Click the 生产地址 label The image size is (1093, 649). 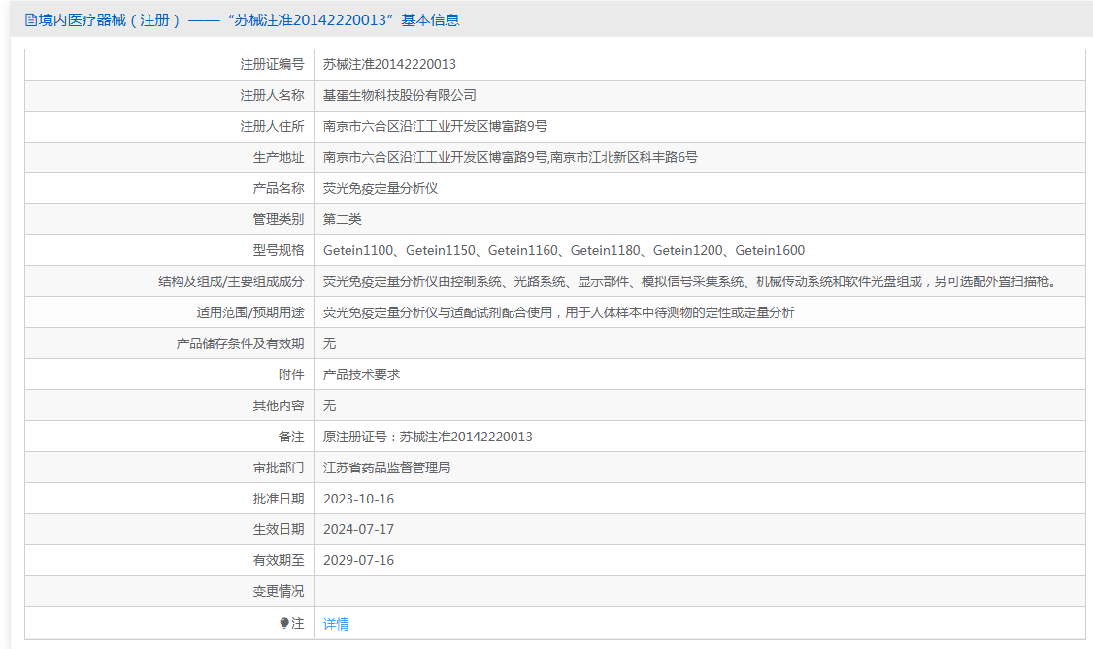[x=279, y=157]
